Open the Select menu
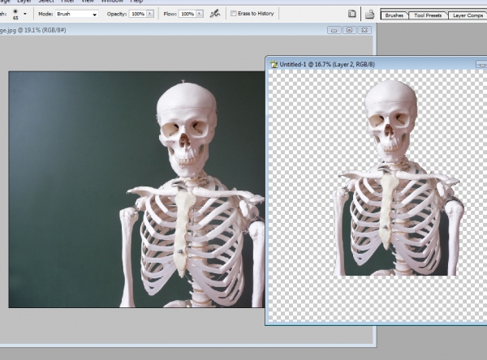This screenshot has height=360, width=487. pos(46,2)
